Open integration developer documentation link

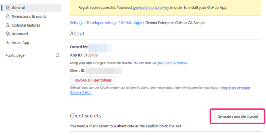(235, 88)
